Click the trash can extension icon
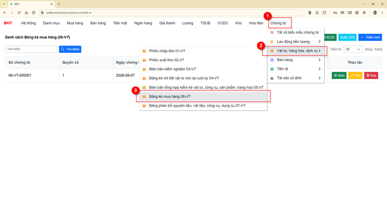 tap(310, 12)
